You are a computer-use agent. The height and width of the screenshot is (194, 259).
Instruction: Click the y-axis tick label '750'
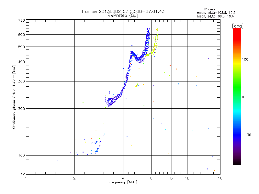(x=21, y=20)
